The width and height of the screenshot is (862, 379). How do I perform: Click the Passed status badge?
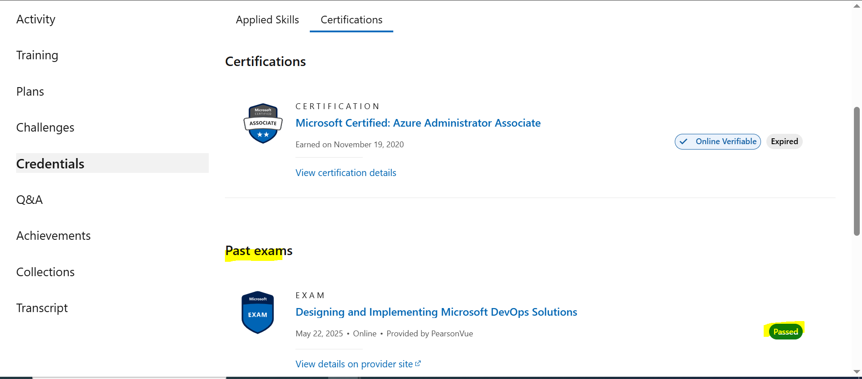(786, 332)
